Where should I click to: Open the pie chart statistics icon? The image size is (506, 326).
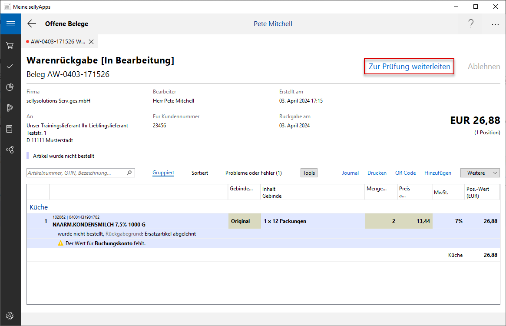coord(10,87)
